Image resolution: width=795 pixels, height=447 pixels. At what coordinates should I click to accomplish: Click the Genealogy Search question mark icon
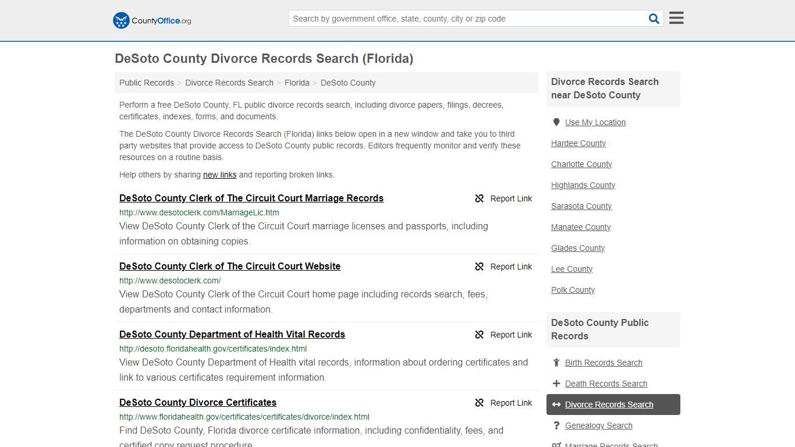click(x=556, y=425)
